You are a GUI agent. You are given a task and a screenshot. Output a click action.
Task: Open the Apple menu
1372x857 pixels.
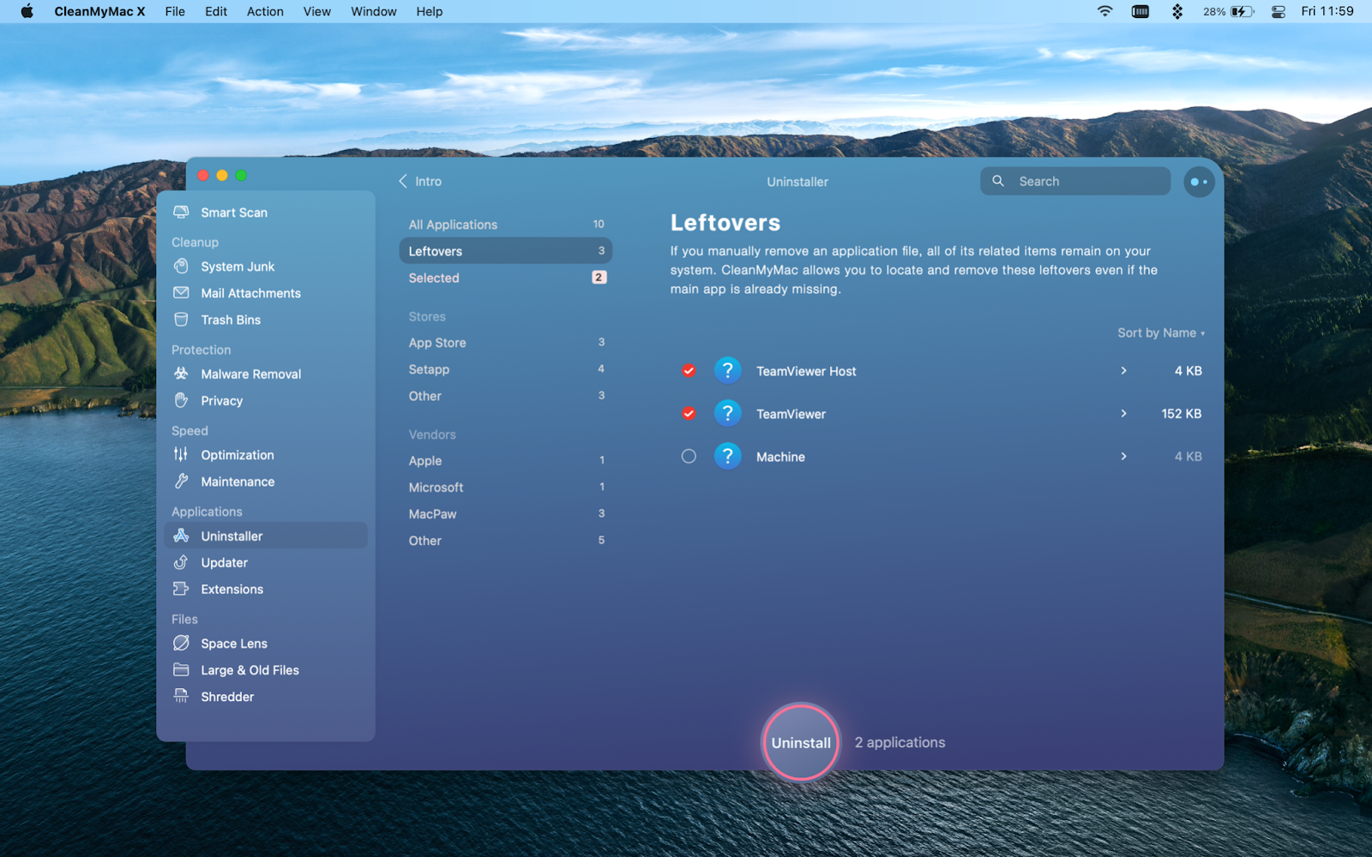pyautogui.click(x=27, y=11)
